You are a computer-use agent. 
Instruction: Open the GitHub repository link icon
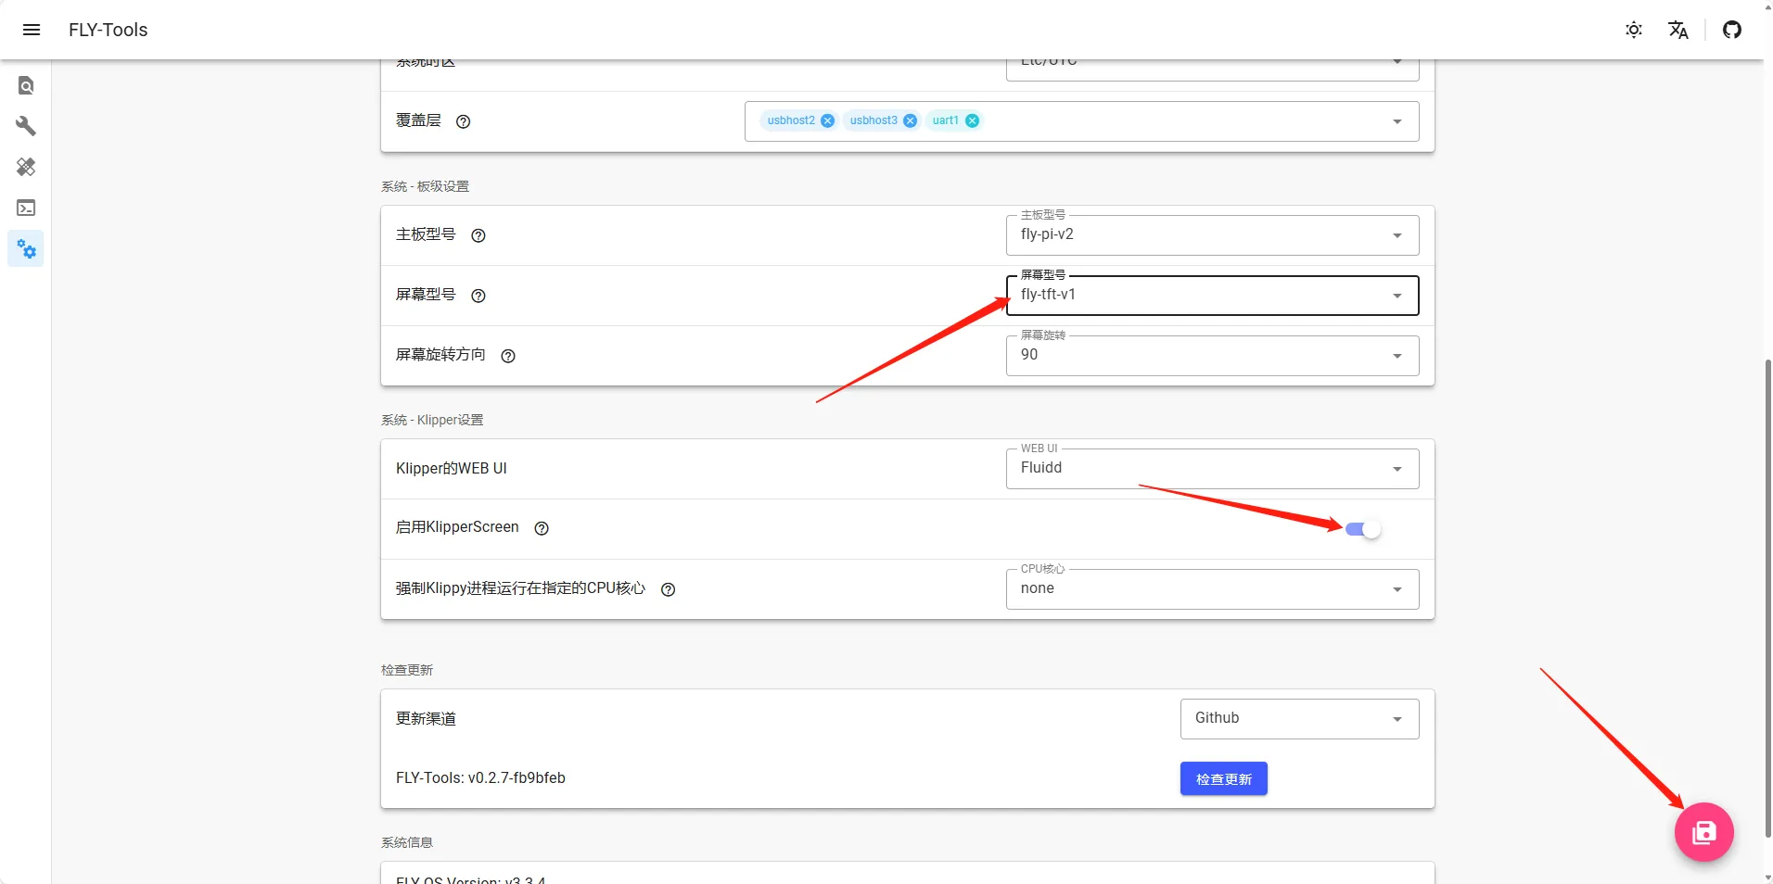coord(1732,30)
